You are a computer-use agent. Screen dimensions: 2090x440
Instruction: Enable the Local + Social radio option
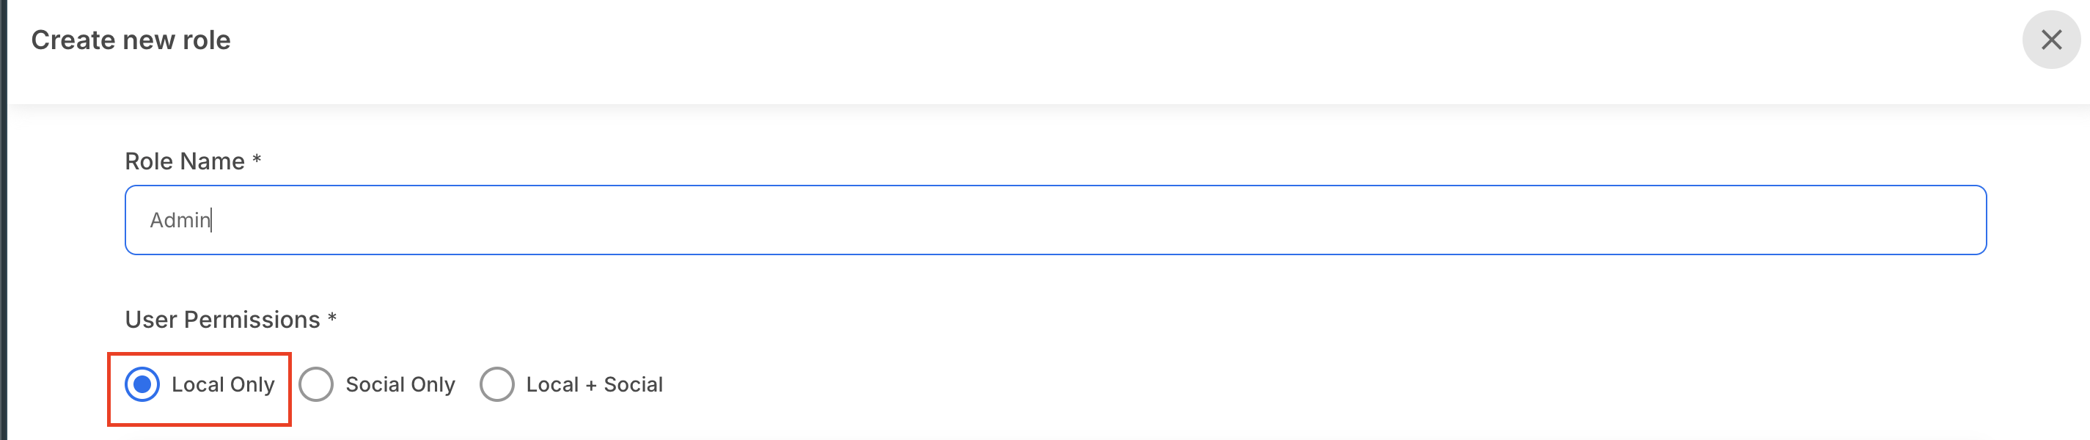(496, 384)
